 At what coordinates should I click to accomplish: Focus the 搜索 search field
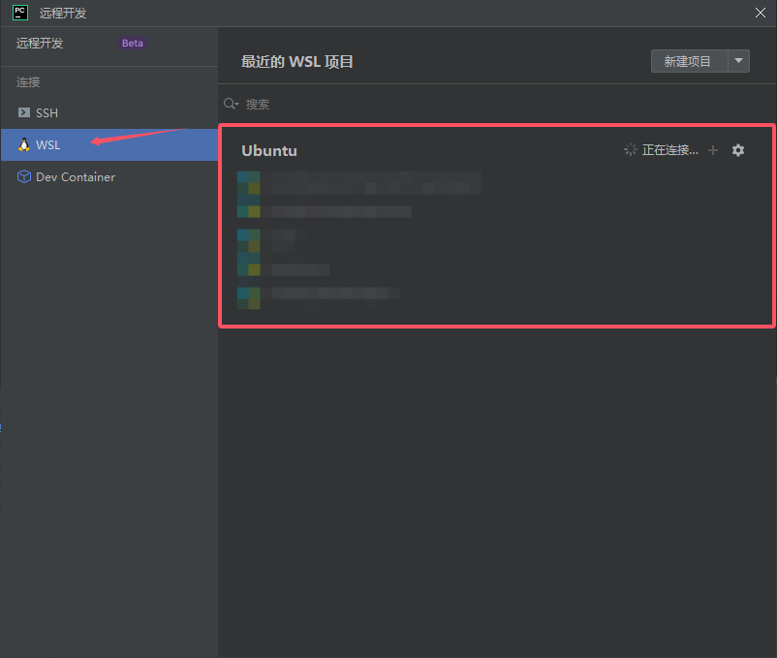pos(497,104)
